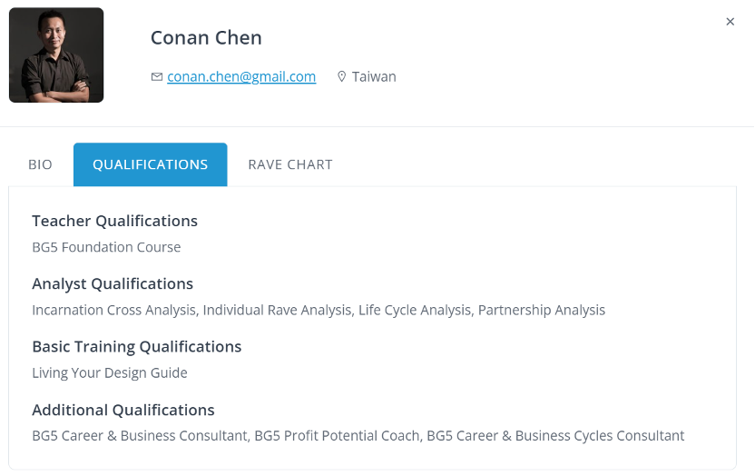Viewport: 755px width, 476px height.
Task: Click the Partnership Analysis entry
Action: pos(542,310)
